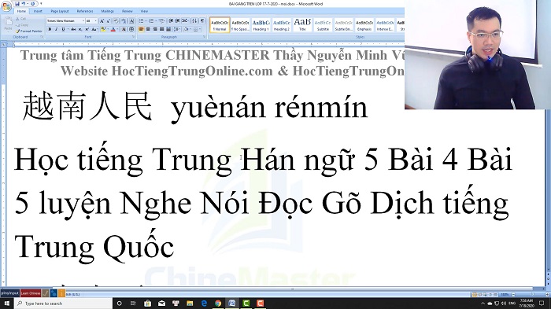Apply the red font color

(x=113, y=30)
